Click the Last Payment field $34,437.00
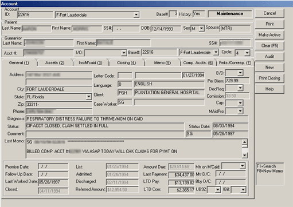The image size is (293, 207). [181, 174]
